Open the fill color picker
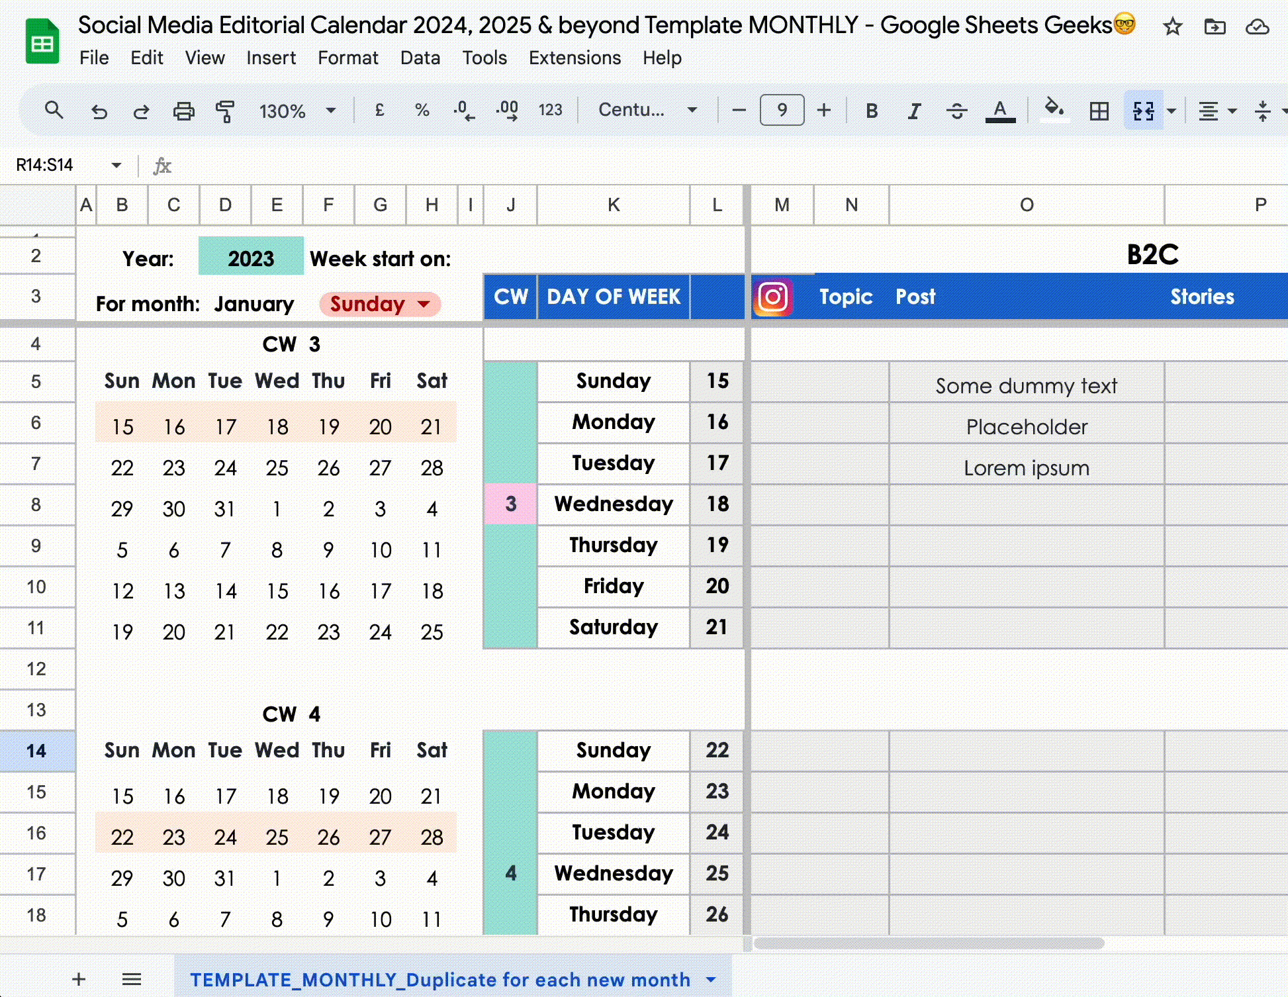This screenshot has height=997, width=1288. 1054,111
